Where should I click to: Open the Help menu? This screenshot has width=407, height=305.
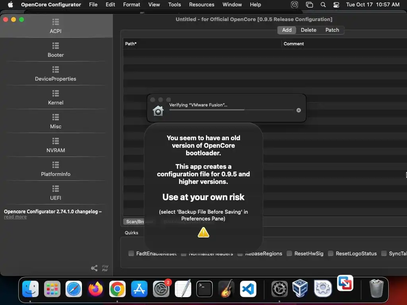(x=256, y=5)
